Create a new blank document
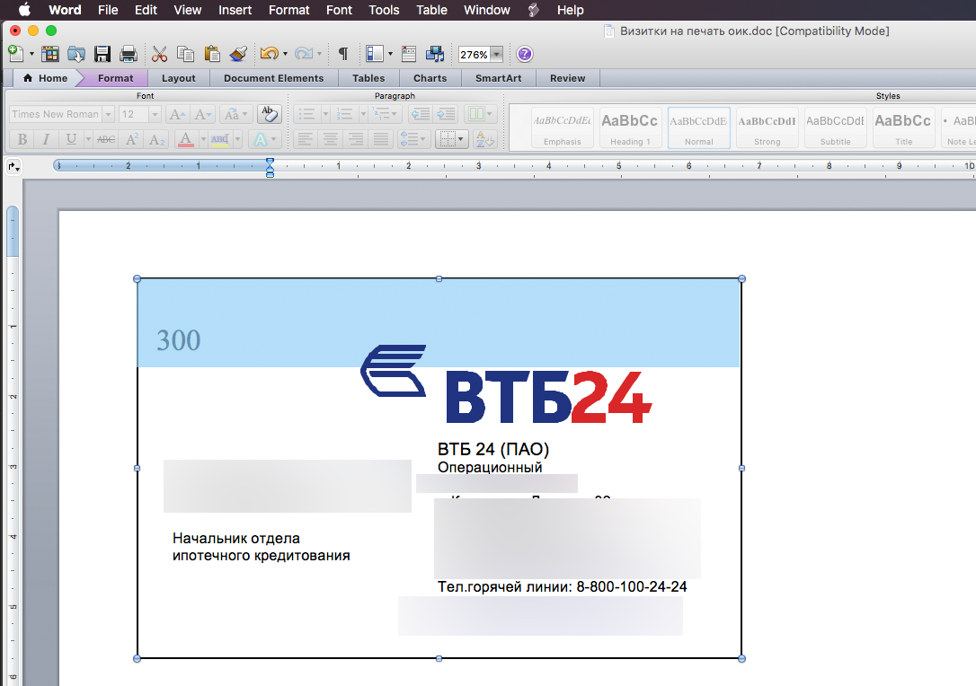The width and height of the screenshot is (976, 686). tap(15, 54)
